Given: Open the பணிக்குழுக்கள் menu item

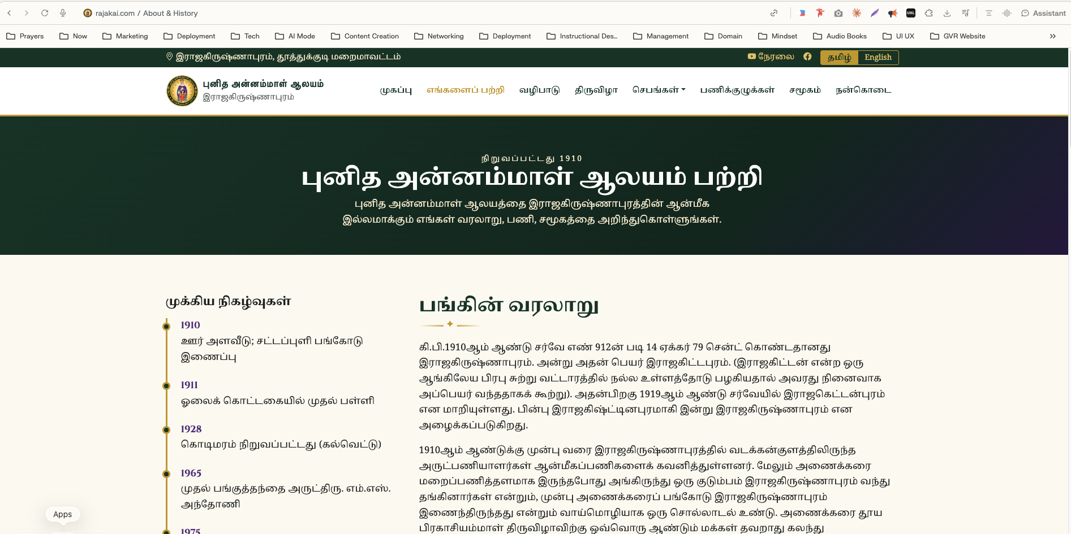Looking at the screenshot, I should 737,90.
